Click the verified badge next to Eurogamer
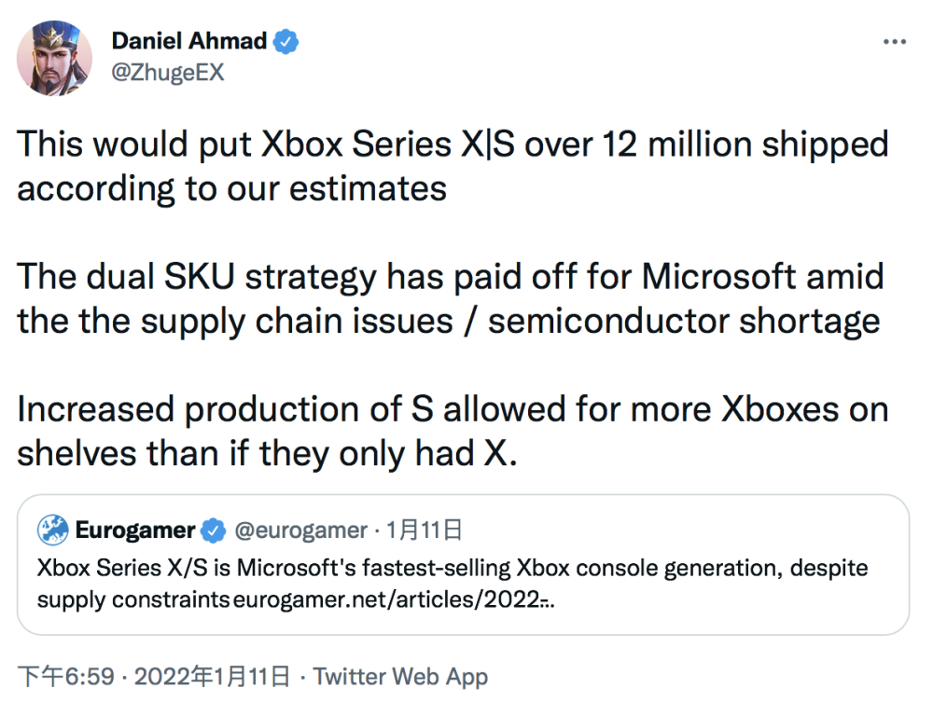933x702 pixels. 214,530
